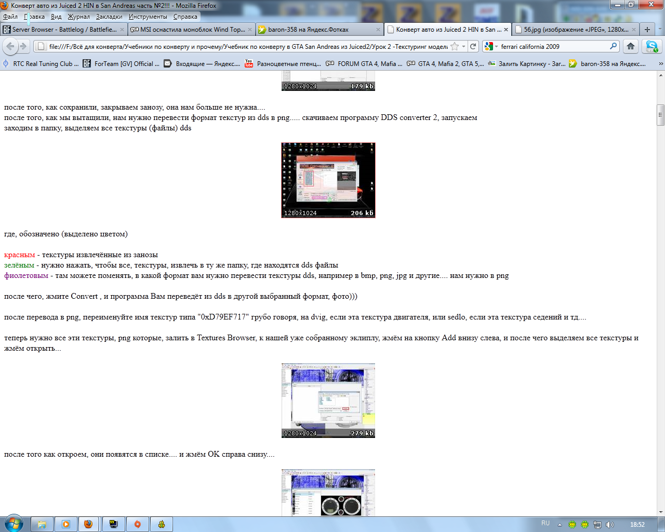Screen dimensions: 665x532
Task: Run search with the magnifier icon
Action: coord(614,46)
